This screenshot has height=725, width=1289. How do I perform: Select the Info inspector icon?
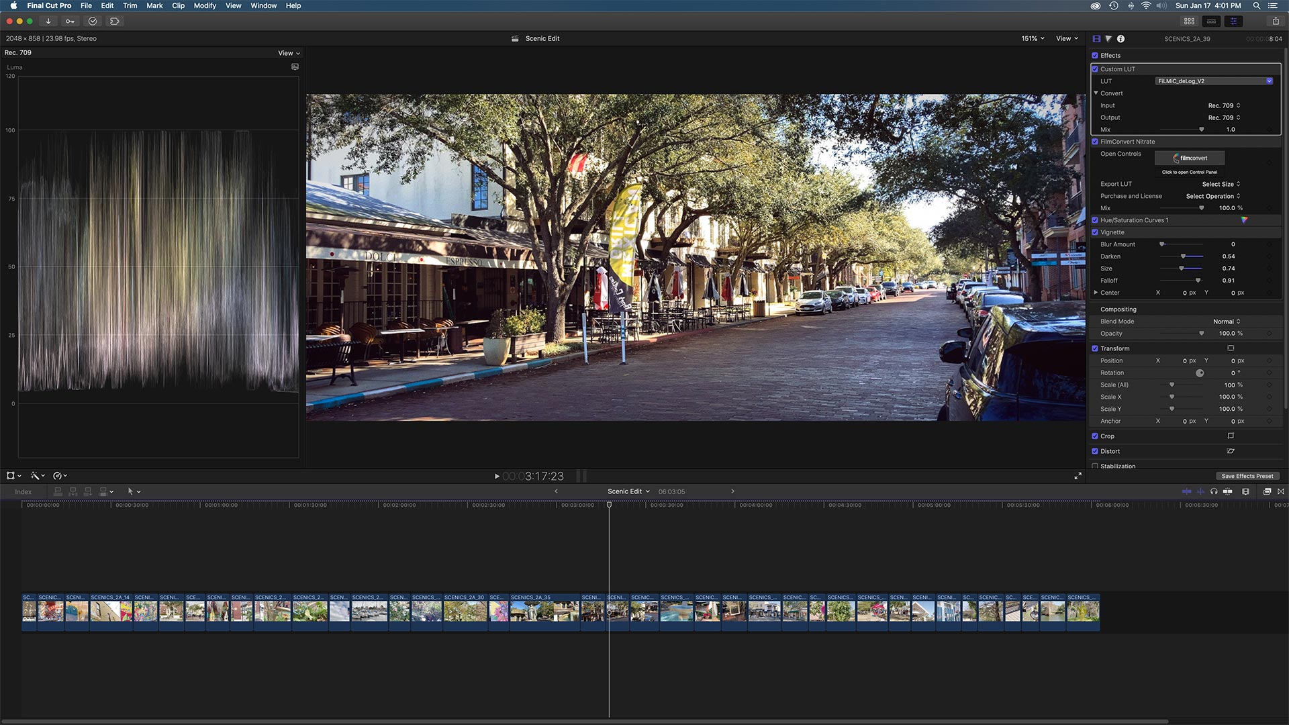click(x=1120, y=38)
